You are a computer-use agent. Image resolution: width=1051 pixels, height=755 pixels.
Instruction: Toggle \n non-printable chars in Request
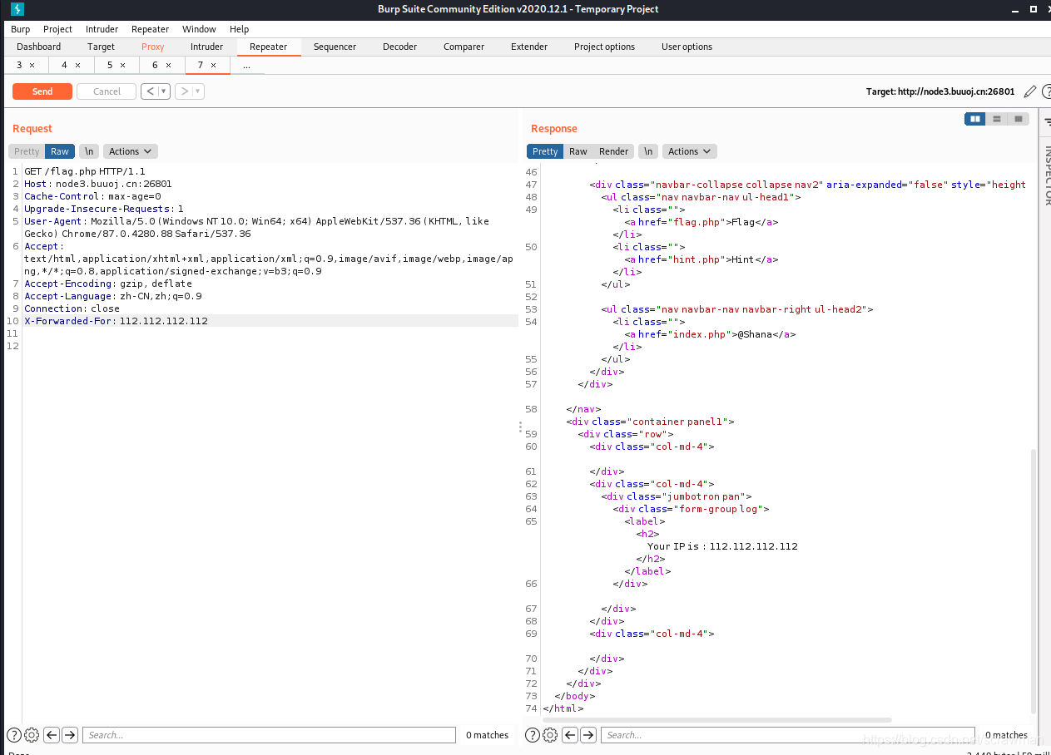pyautogui.click(x=89, y=151)
